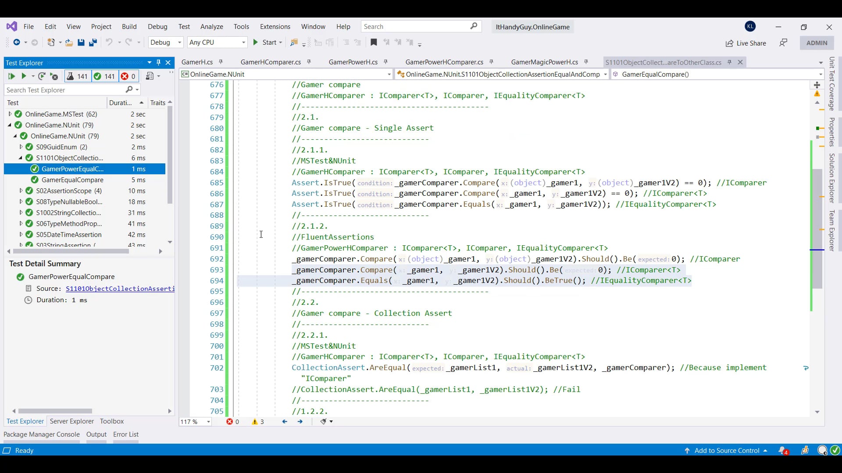Screen dimensions: 842x473
Task: Run all tests in Test Explorer
Action: point(11,76)
